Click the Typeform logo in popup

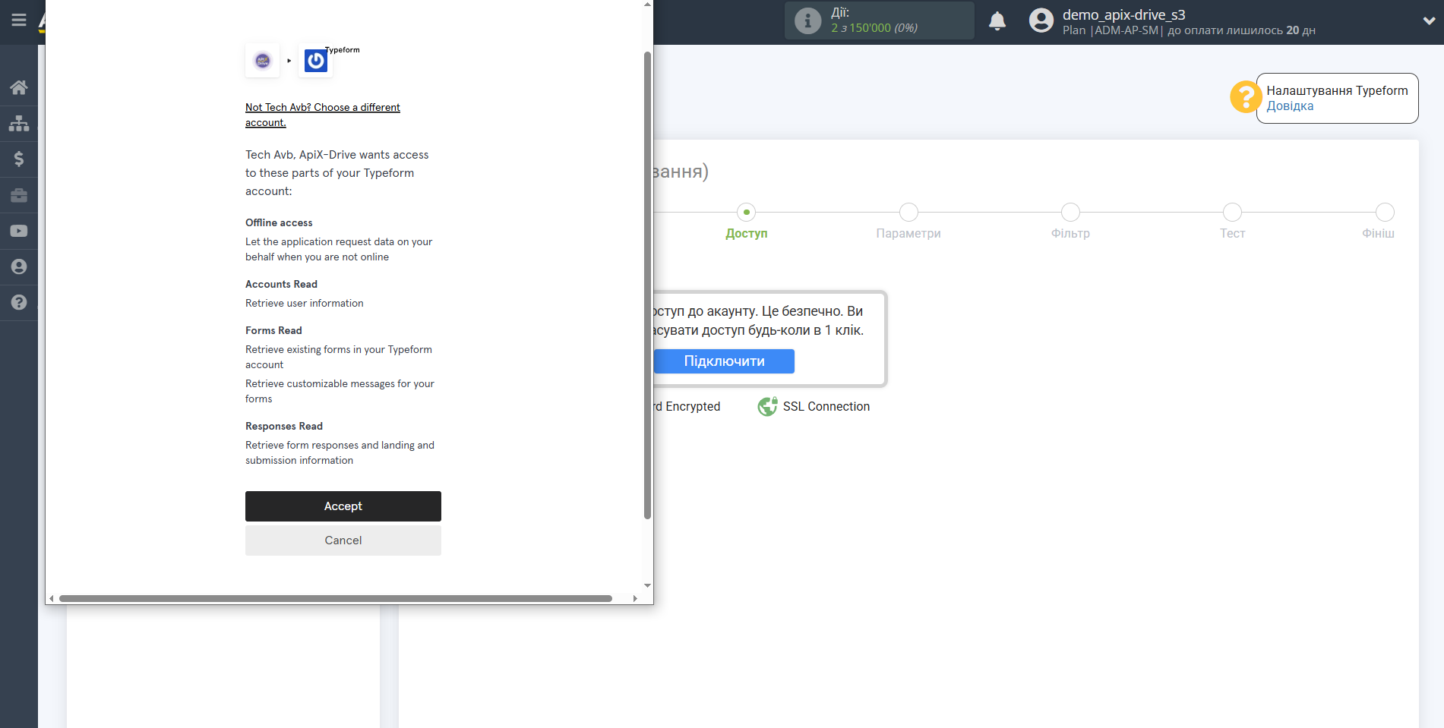click(x=316, y=60)
